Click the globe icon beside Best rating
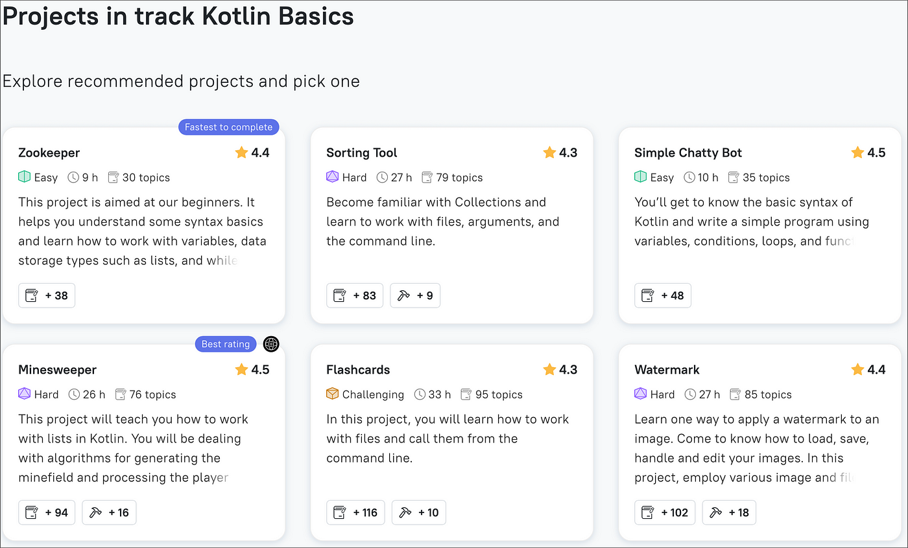This screenshot has width=908, height=548. [x=271, y=344]
